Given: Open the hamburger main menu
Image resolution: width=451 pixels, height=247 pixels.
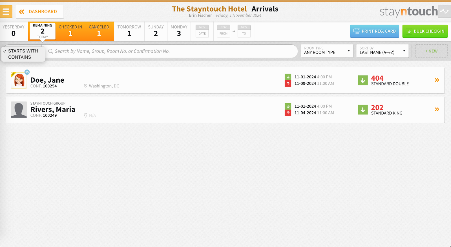Looking at the screenshot, I should pos(6,12).
